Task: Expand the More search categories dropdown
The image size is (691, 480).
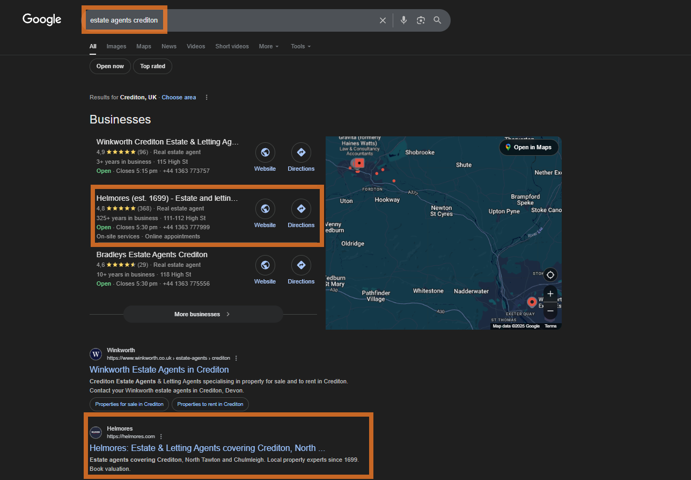Action: [x=268, y=46]
